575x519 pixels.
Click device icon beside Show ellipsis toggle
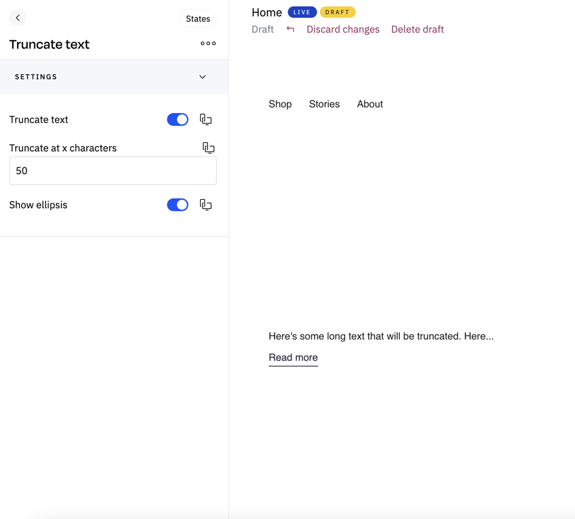206,205
